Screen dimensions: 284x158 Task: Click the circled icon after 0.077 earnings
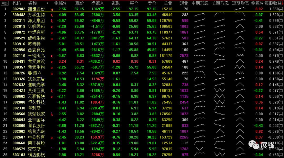pyautogui.click(x=281, y=90)
